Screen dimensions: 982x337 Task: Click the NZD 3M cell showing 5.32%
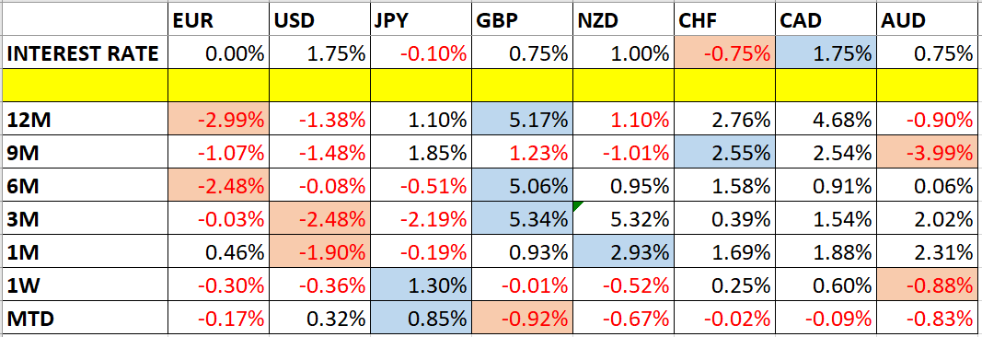[x=624, y=217]
